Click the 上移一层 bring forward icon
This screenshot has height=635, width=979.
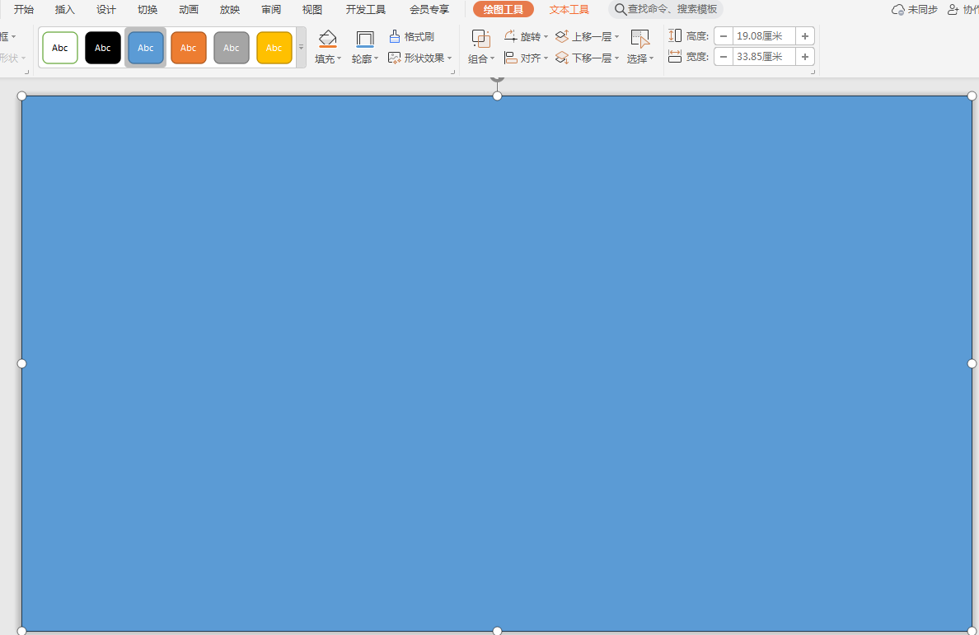click(x=562, y=36)
